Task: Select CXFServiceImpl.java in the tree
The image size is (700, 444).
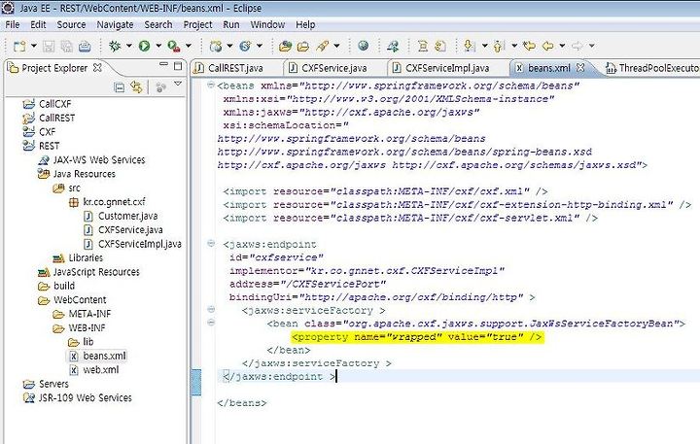Action: coord(140,244)
